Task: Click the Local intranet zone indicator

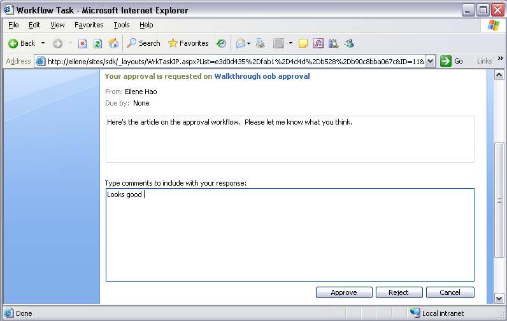Action: pyautogui.click(x=436, y=313)
